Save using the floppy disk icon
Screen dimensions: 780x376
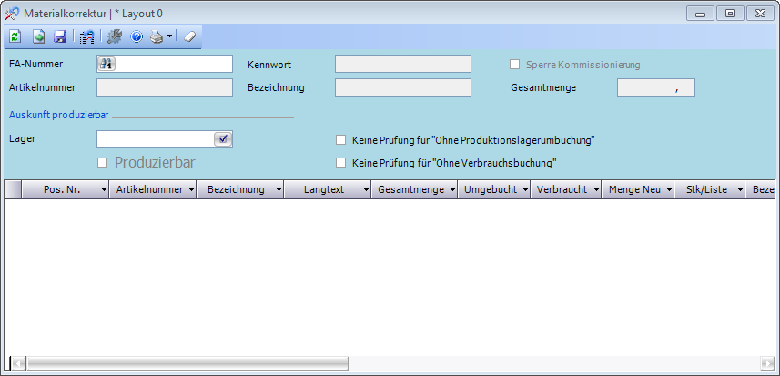pos(60,37)
